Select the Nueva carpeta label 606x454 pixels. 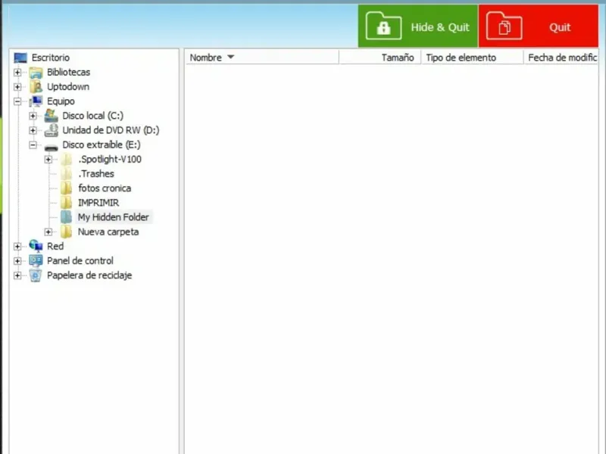click(x=108, y=232)
